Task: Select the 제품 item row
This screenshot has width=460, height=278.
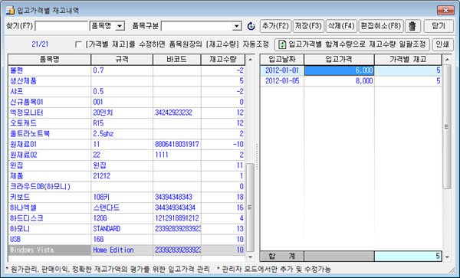Action: 127,176
